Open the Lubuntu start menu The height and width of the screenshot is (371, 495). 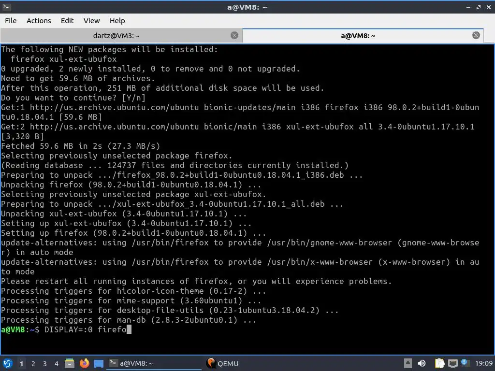tap(8, 363)
